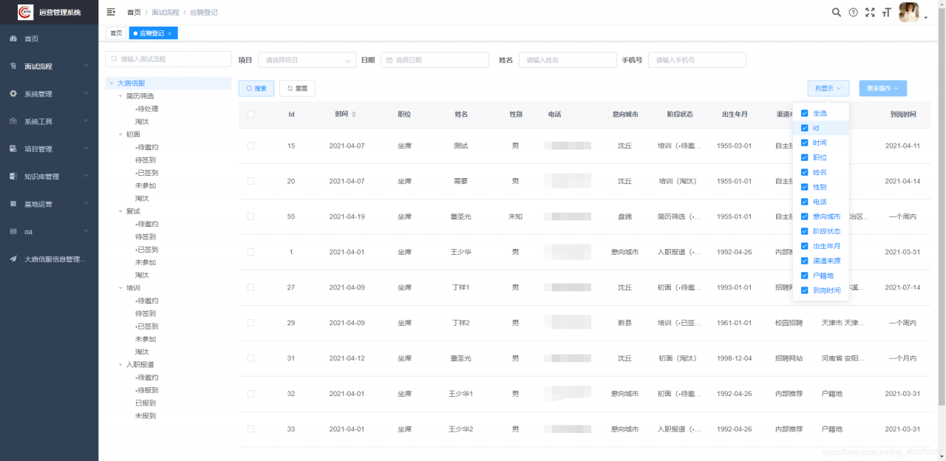This screenshot has height=461, width=946.
Task: Collapse the 复试 tree node
Action: [120, 211]
